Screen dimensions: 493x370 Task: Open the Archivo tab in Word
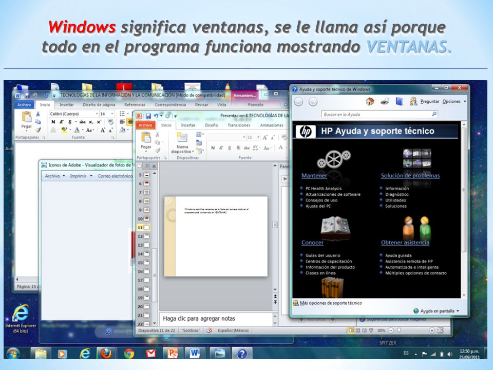[x=24, y=104]
